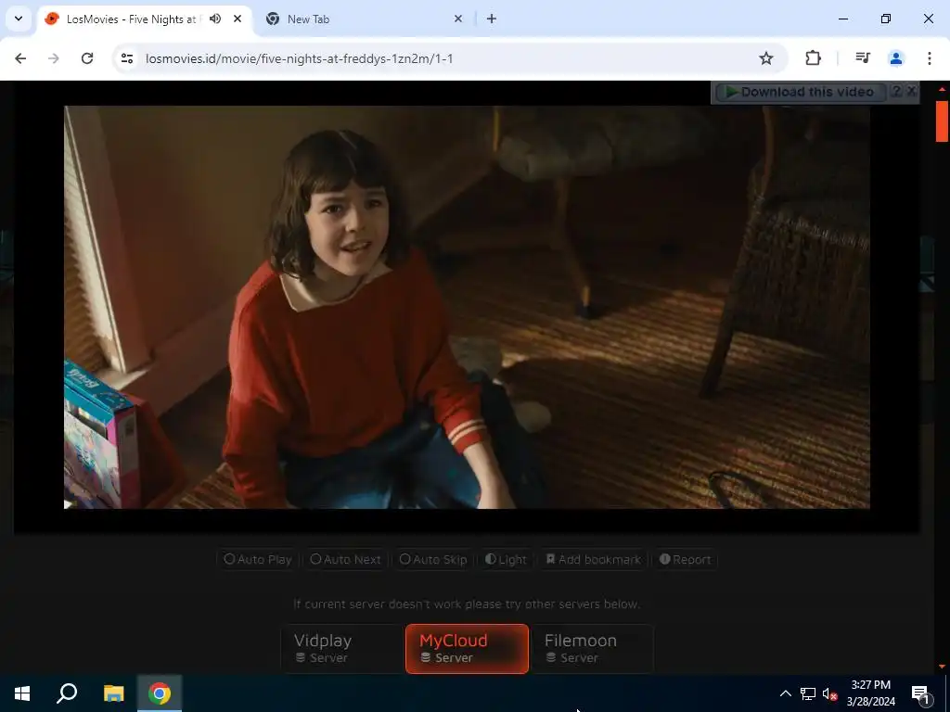This screenshot has height=712, width=950.
Task: Close the LosMovies tab
Action: pyautogui.click(x=237, y=19)
